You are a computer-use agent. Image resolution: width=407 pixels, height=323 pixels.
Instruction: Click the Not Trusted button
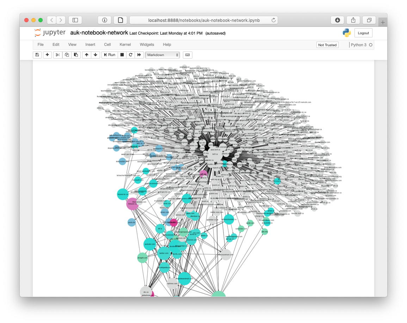pos(327,45)
